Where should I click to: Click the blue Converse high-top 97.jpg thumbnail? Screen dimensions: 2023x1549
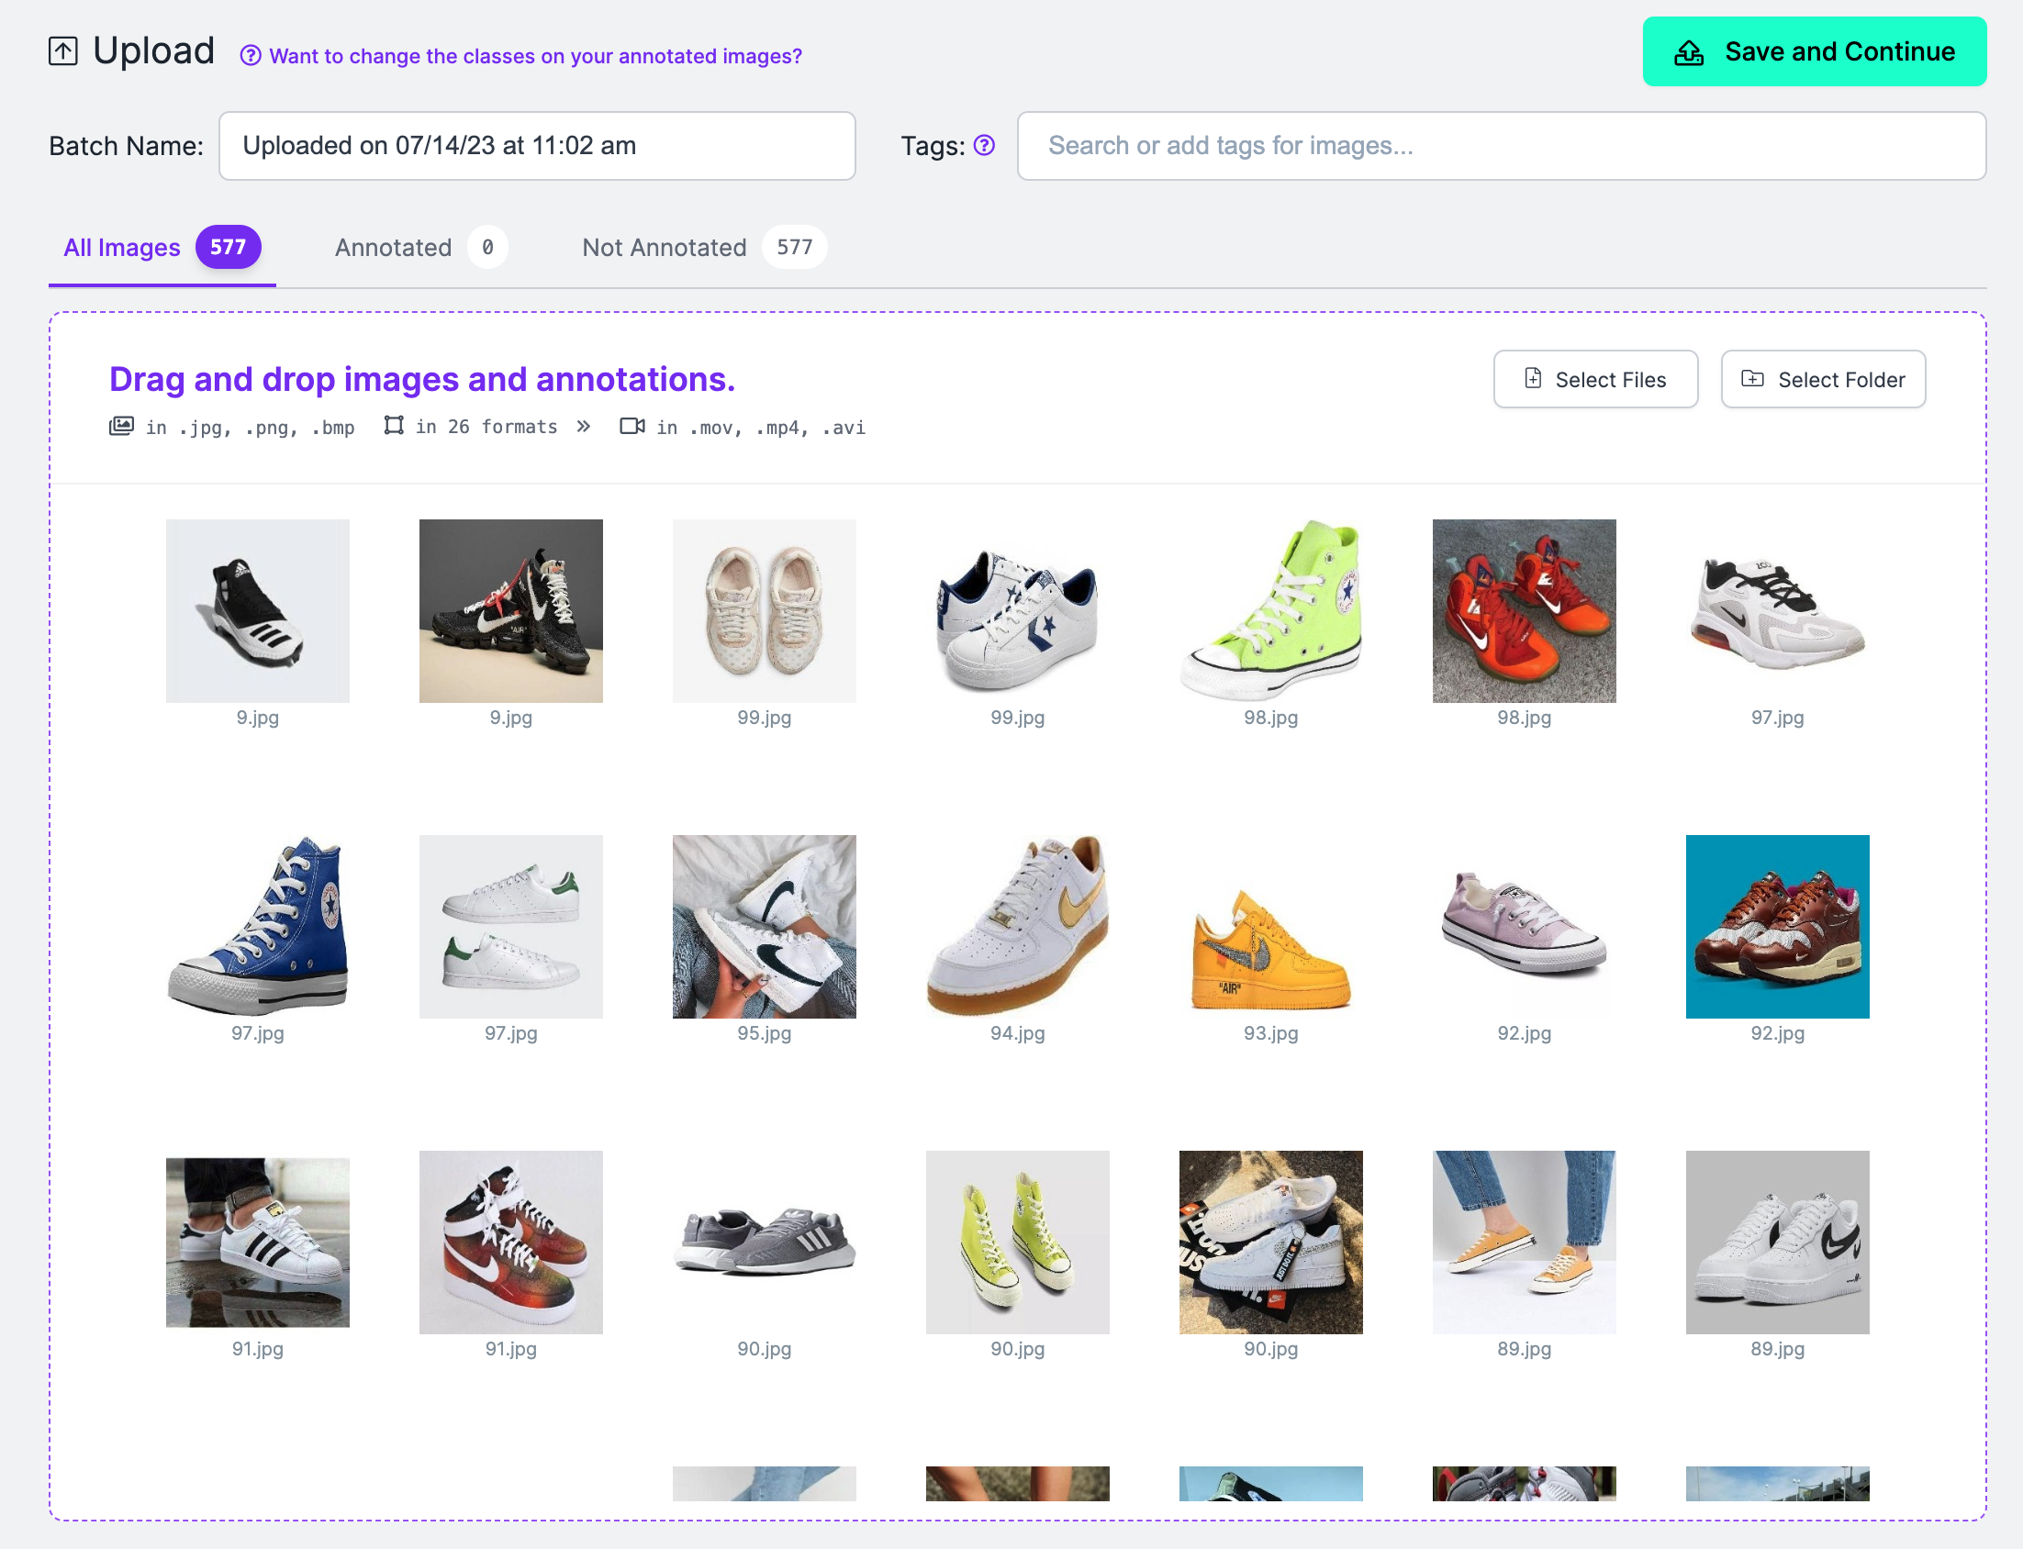257,927
